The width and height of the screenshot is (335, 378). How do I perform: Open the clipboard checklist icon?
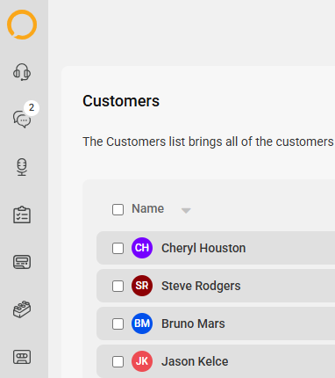pyautogui.click(x=22, y=214)
